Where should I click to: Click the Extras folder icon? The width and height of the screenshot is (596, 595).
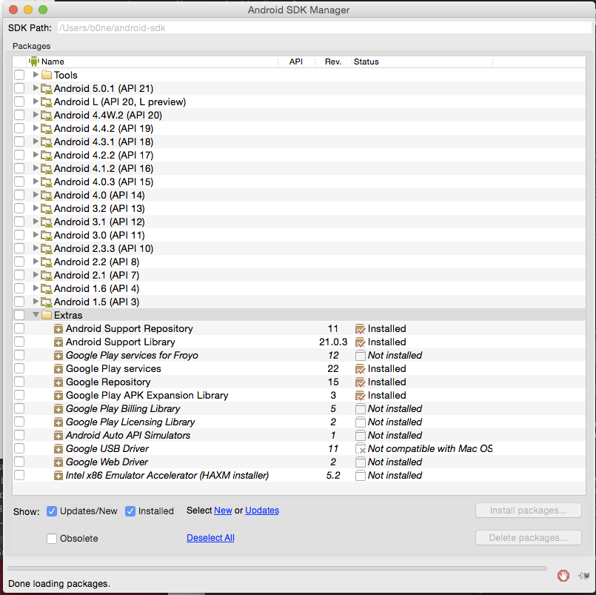click(47, 315)
